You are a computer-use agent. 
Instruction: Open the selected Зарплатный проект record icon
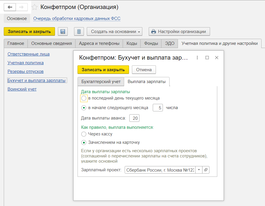206,170
